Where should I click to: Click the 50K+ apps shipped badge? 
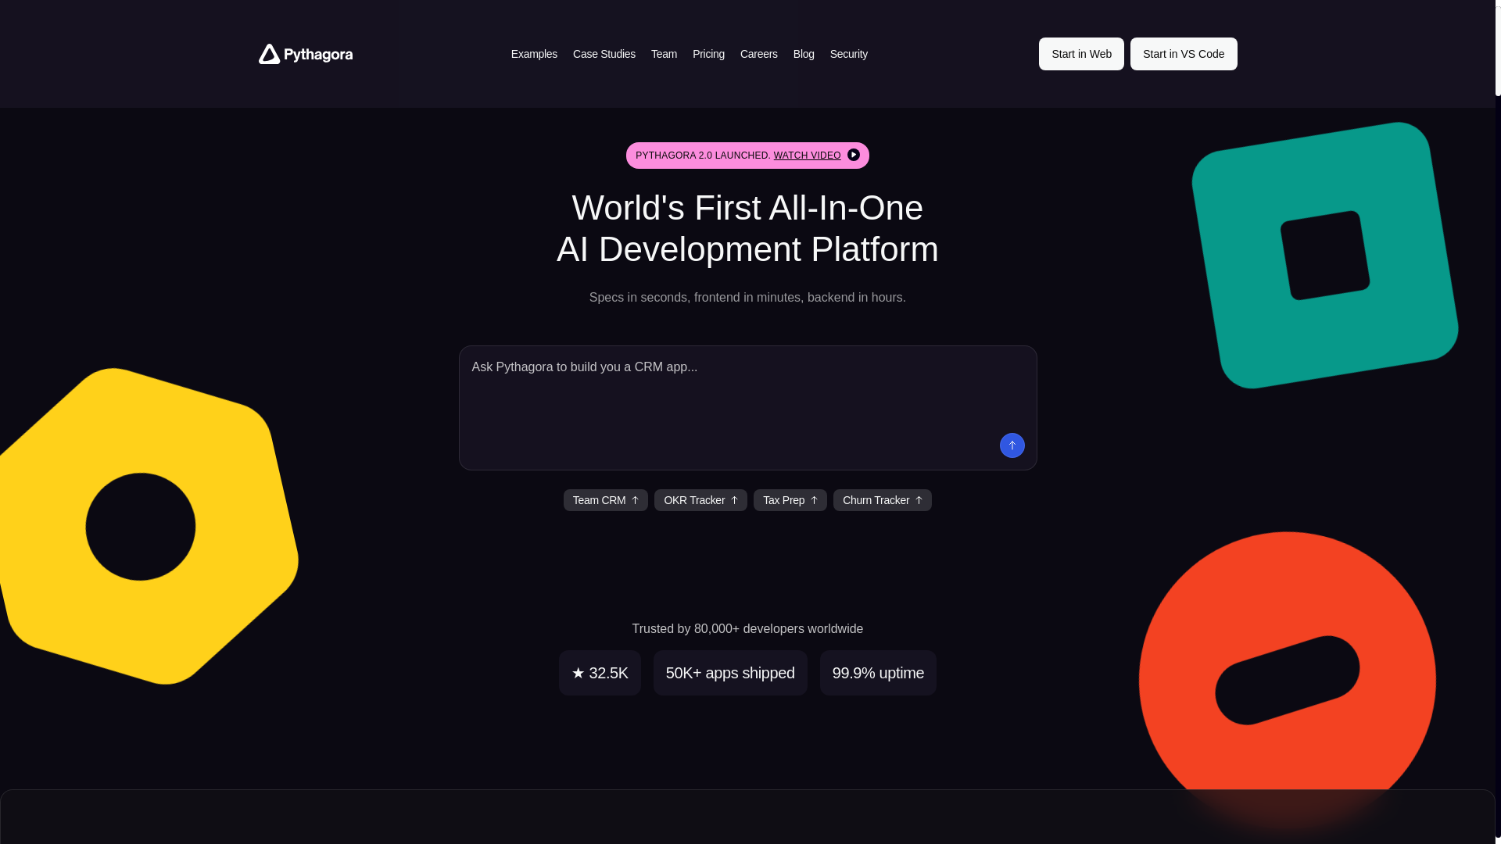(730, 673)
